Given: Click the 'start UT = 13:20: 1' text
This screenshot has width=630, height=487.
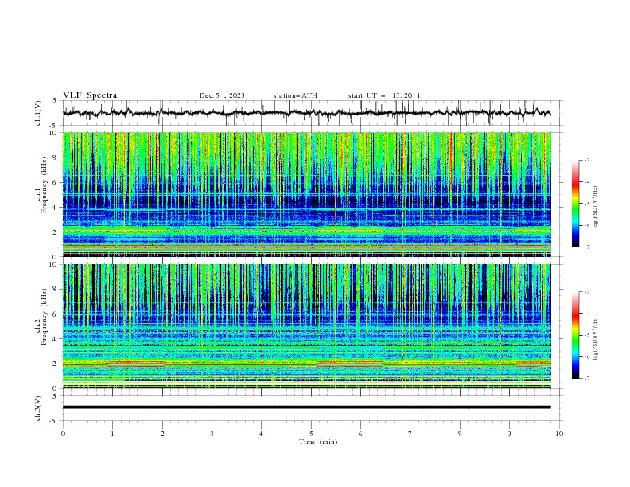Looking at the screenshot, I should (384, 95).
